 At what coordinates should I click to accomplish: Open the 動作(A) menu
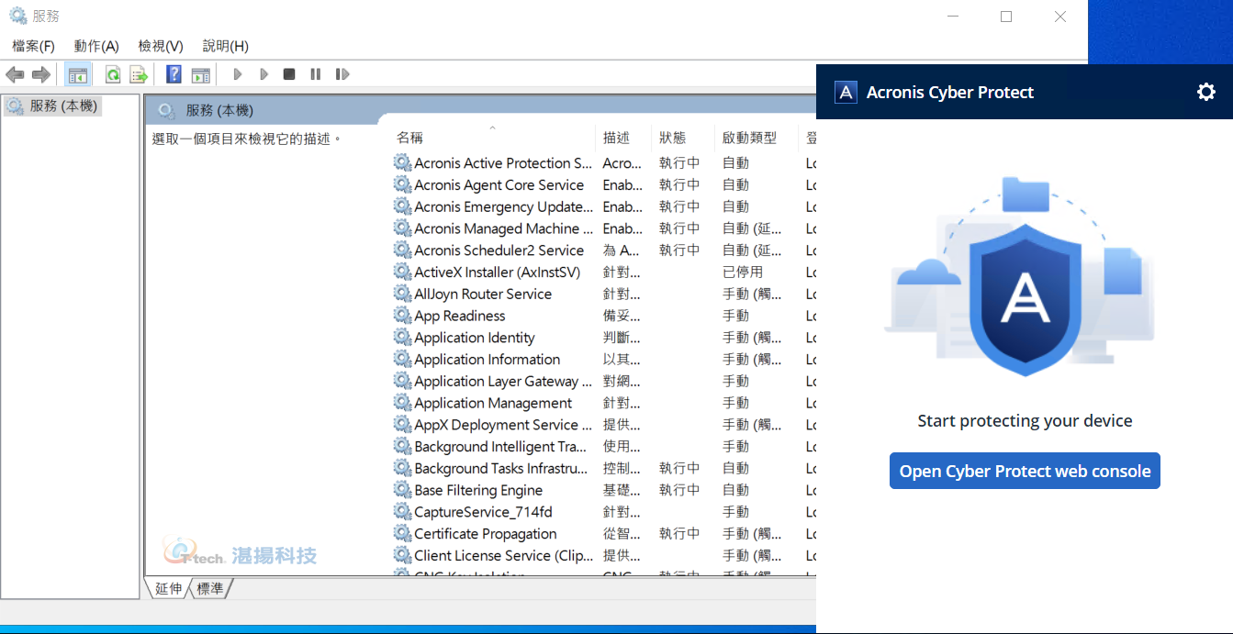(x=96, y=46)
